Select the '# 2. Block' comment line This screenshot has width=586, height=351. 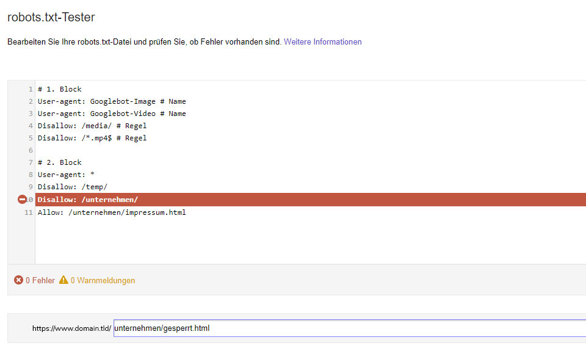click(x=59, y=162)
